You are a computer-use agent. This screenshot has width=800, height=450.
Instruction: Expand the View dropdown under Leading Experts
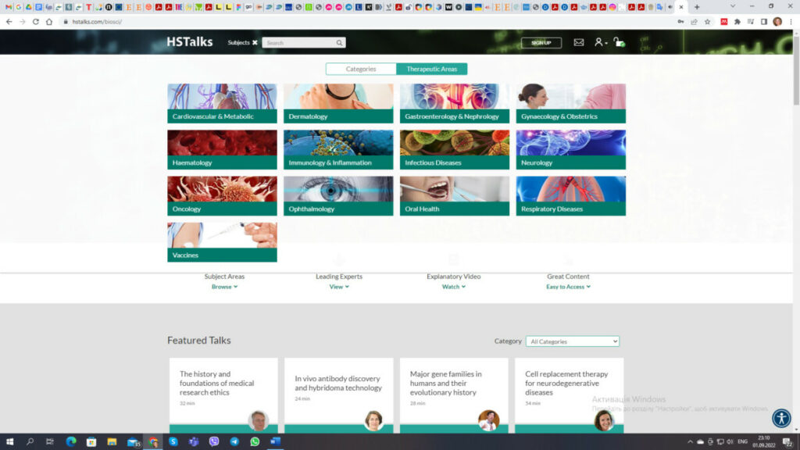tap(338, 287)
